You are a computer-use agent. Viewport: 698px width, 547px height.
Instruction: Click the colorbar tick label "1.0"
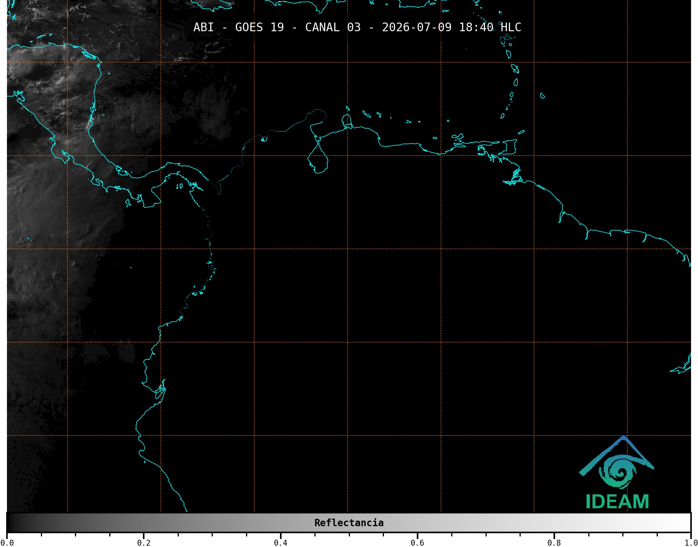click(691, 543)
